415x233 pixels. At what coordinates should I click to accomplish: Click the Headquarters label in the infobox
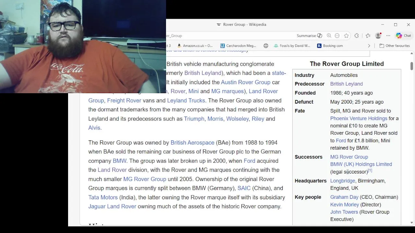click(310, 181)
